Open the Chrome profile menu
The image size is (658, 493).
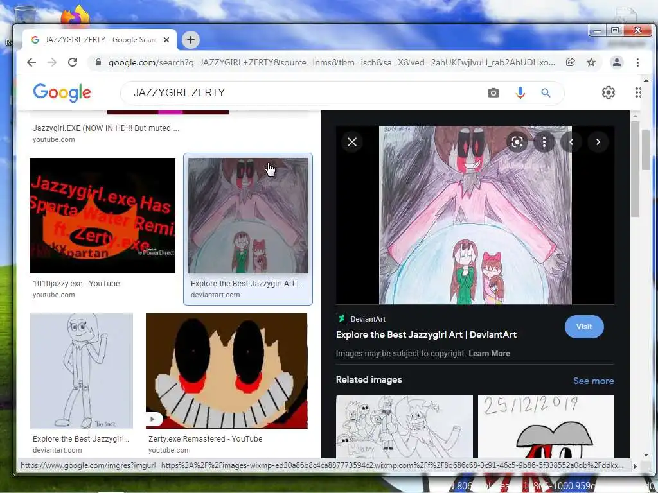point(616,62)
